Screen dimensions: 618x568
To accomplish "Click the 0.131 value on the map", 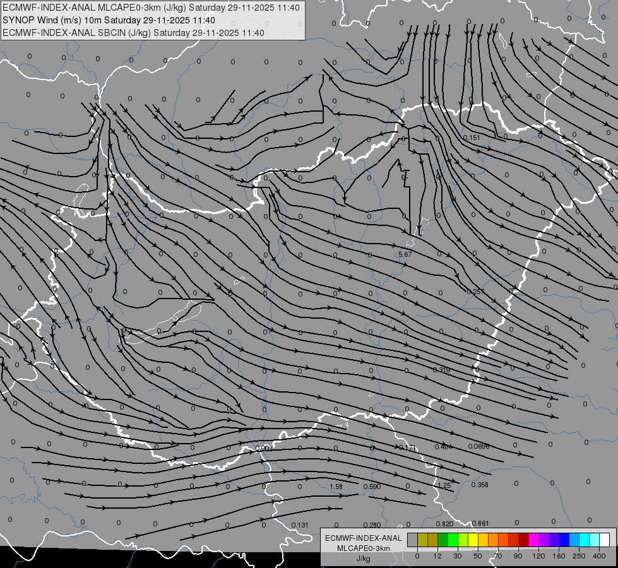I will point(300,525).
